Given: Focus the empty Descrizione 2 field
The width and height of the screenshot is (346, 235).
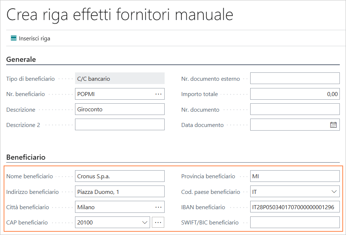Looking at the screenshot, I should coord(119,125).
